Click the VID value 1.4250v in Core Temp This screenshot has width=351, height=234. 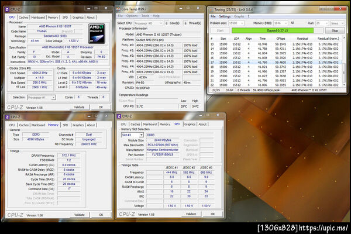144,77
